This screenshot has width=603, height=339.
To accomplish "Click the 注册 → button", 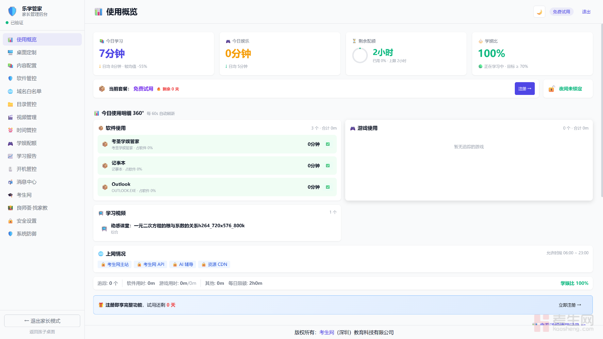I will click(525, 89).
